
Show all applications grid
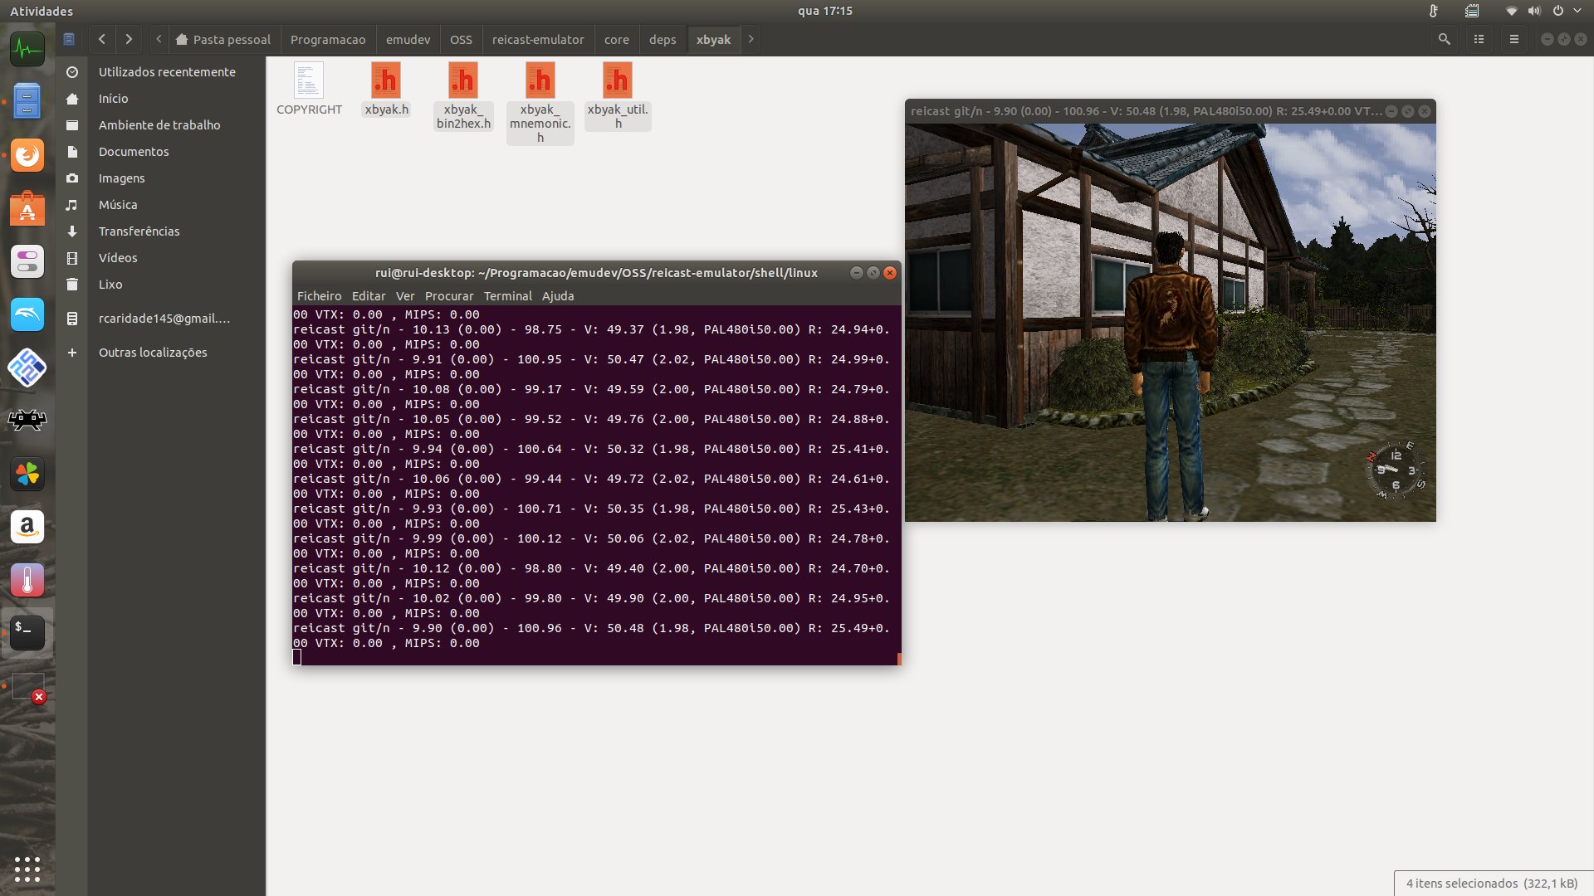coord(27,869)
